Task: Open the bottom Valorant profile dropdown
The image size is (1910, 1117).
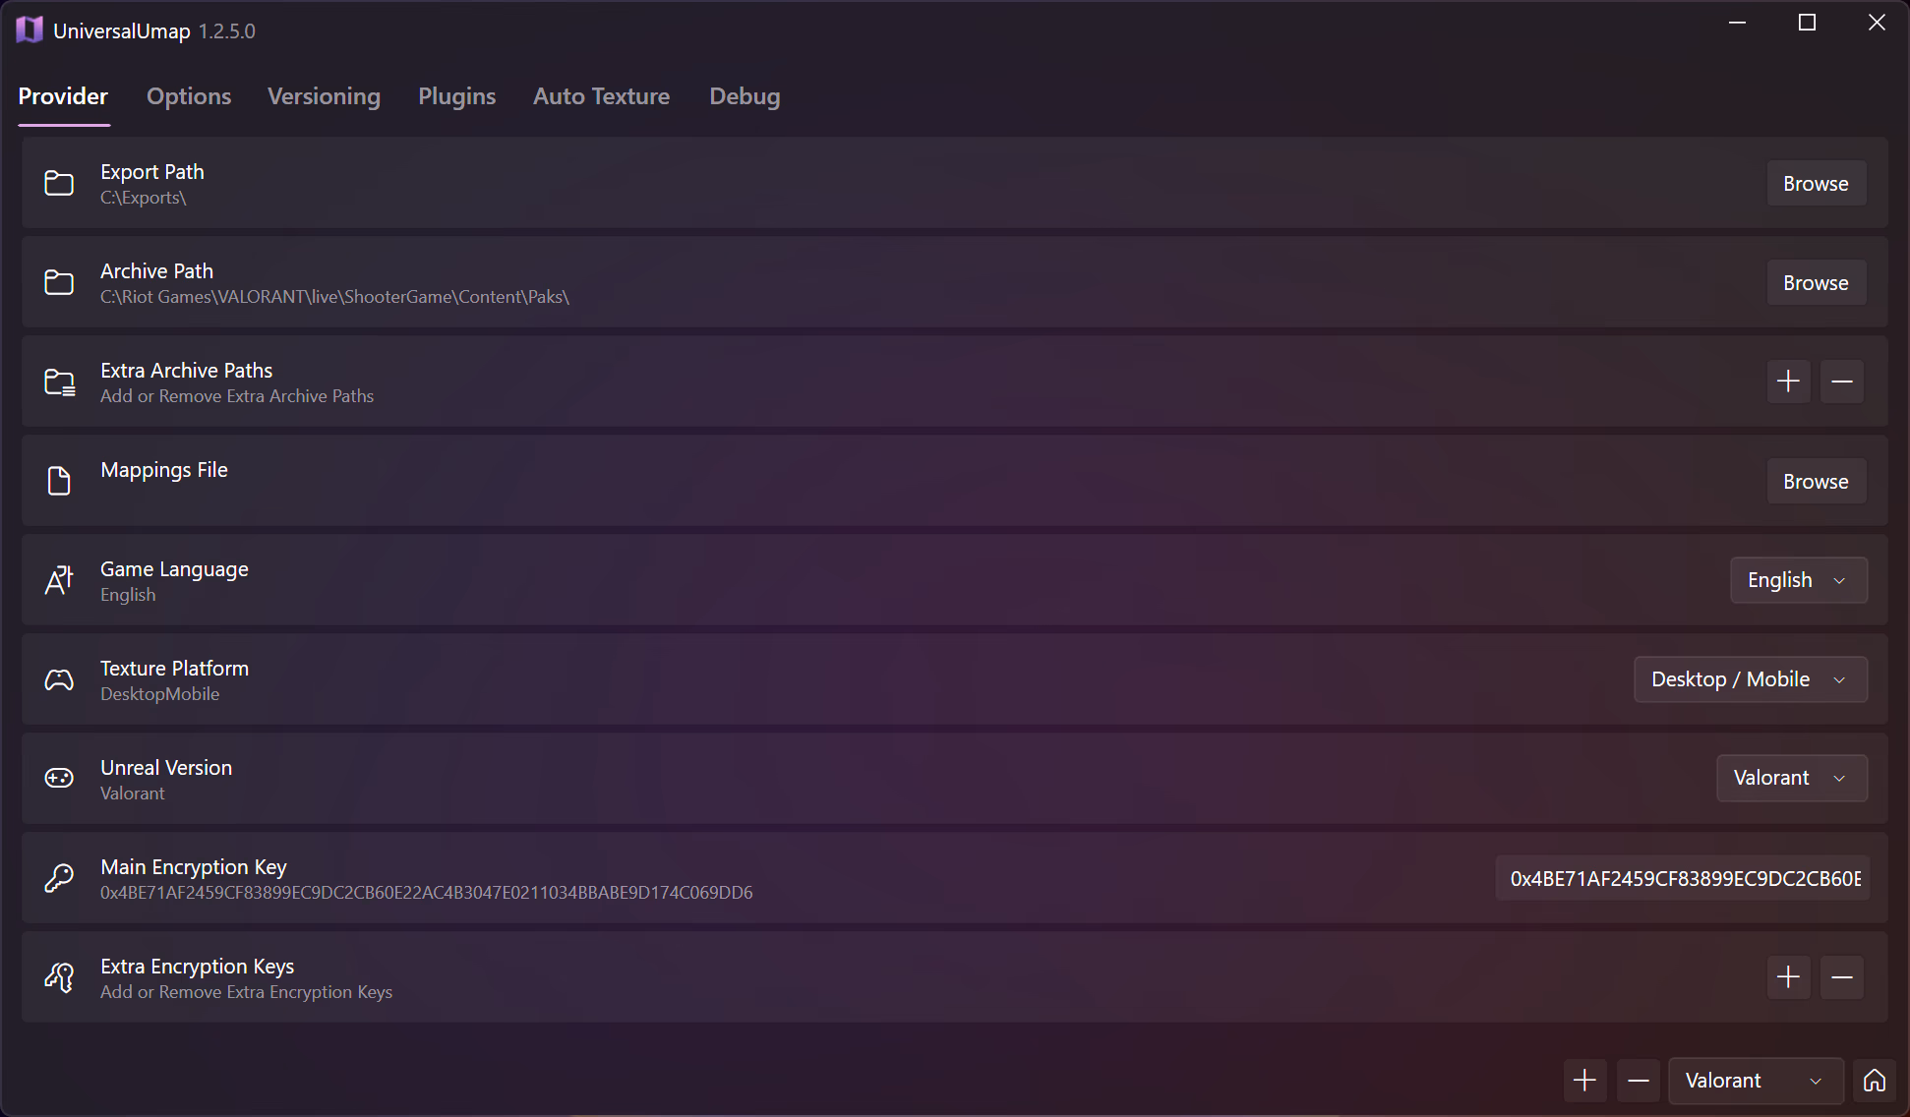Action: [1756, 1081]
